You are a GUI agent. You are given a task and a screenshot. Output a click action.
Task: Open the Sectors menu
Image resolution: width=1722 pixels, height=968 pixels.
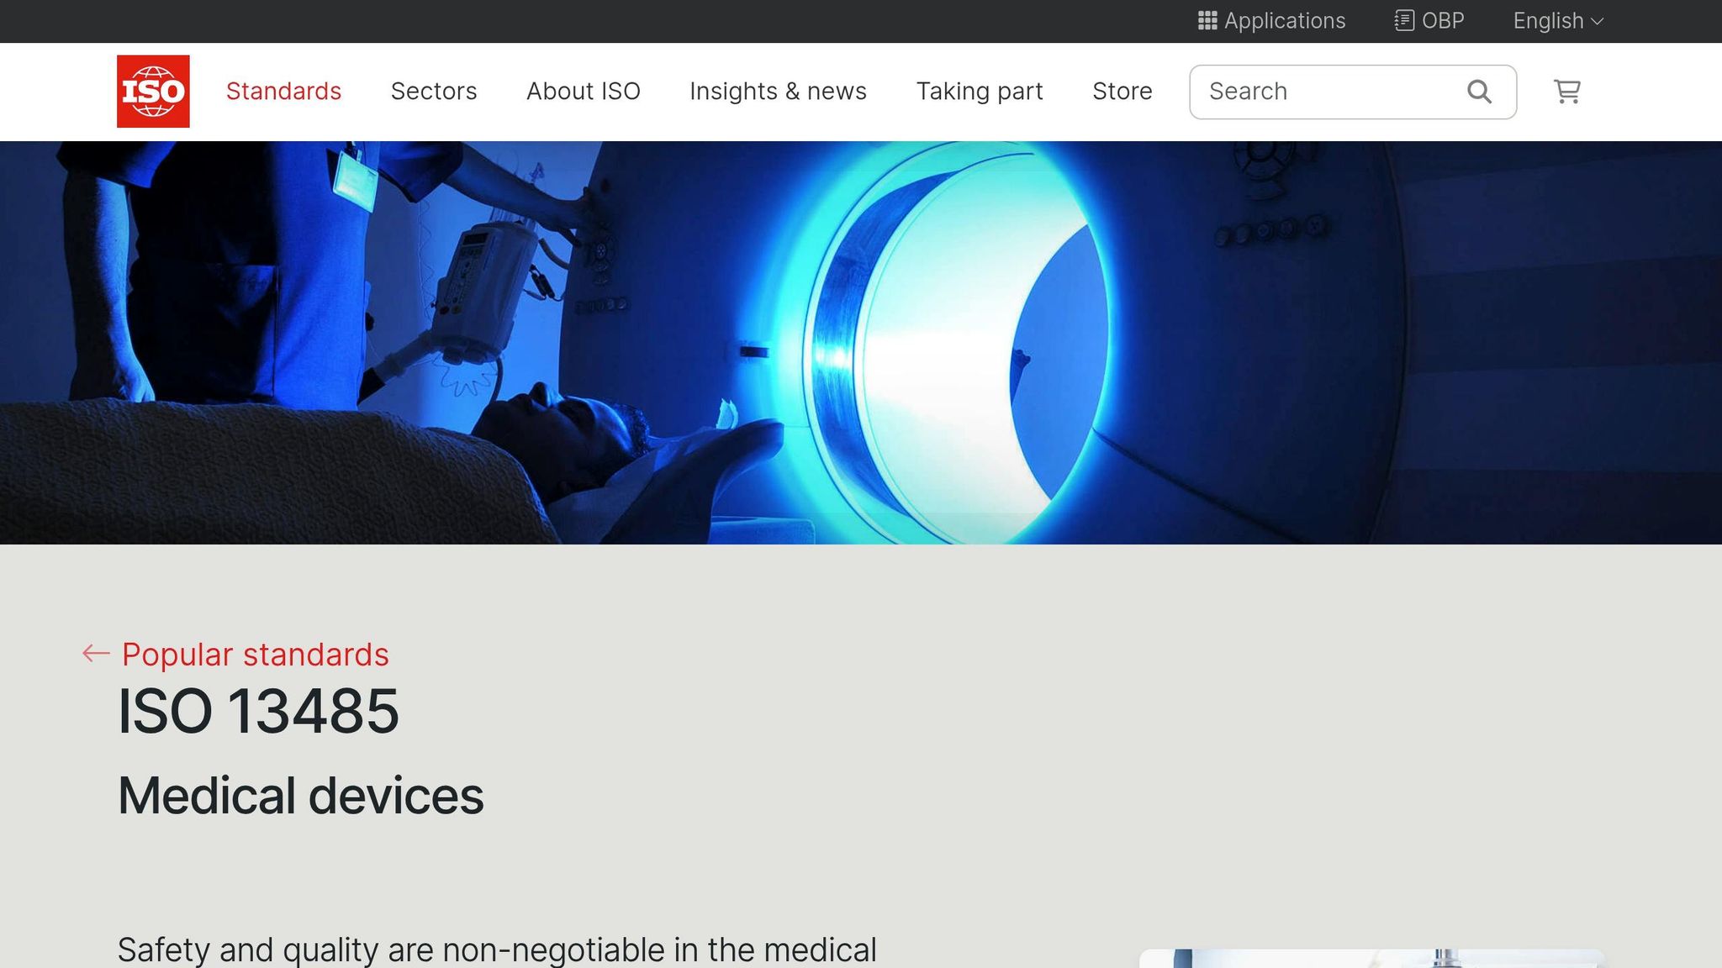(x=434, y=91)
